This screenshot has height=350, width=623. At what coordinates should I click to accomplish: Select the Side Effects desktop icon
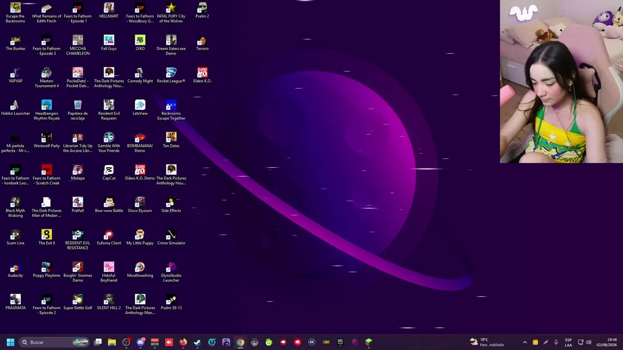point(171,205)
